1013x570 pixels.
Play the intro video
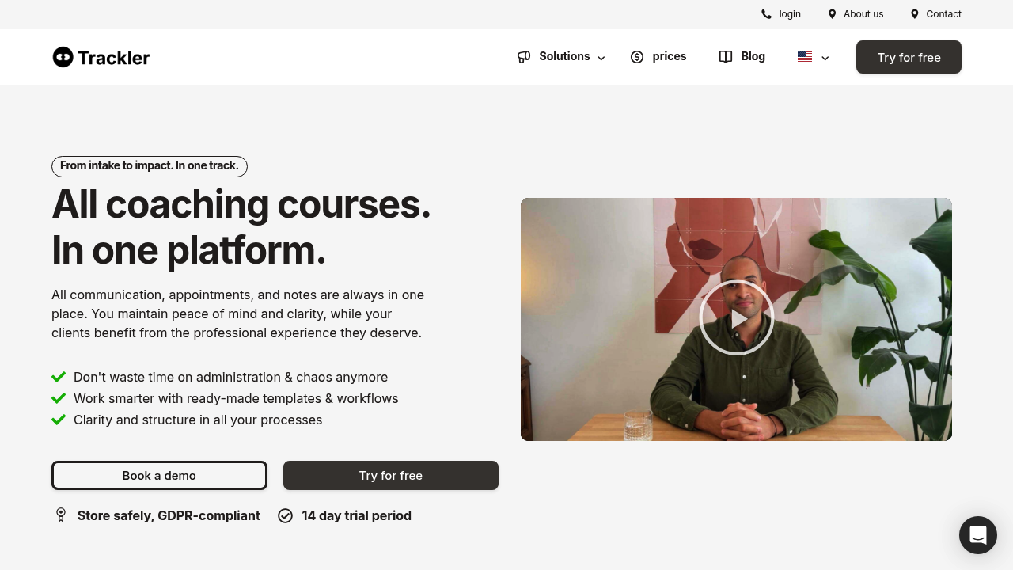tap(737, 318)
